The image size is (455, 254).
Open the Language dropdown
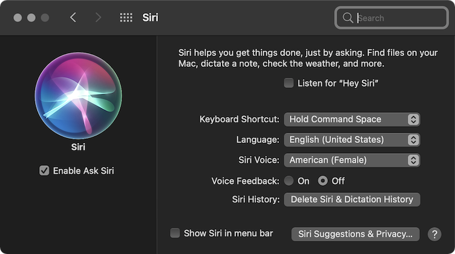pyautogui.click(x=352, y=140)
